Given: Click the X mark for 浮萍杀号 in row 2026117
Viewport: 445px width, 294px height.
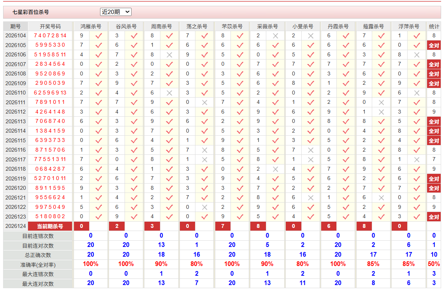Looking at the screenshot, I should click(417, 159).
